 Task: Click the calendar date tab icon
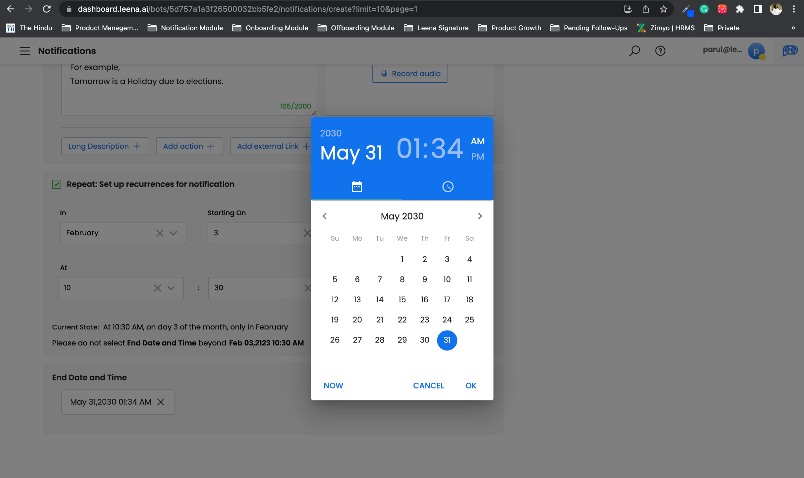pyautogui.click(x=356, y=187)
